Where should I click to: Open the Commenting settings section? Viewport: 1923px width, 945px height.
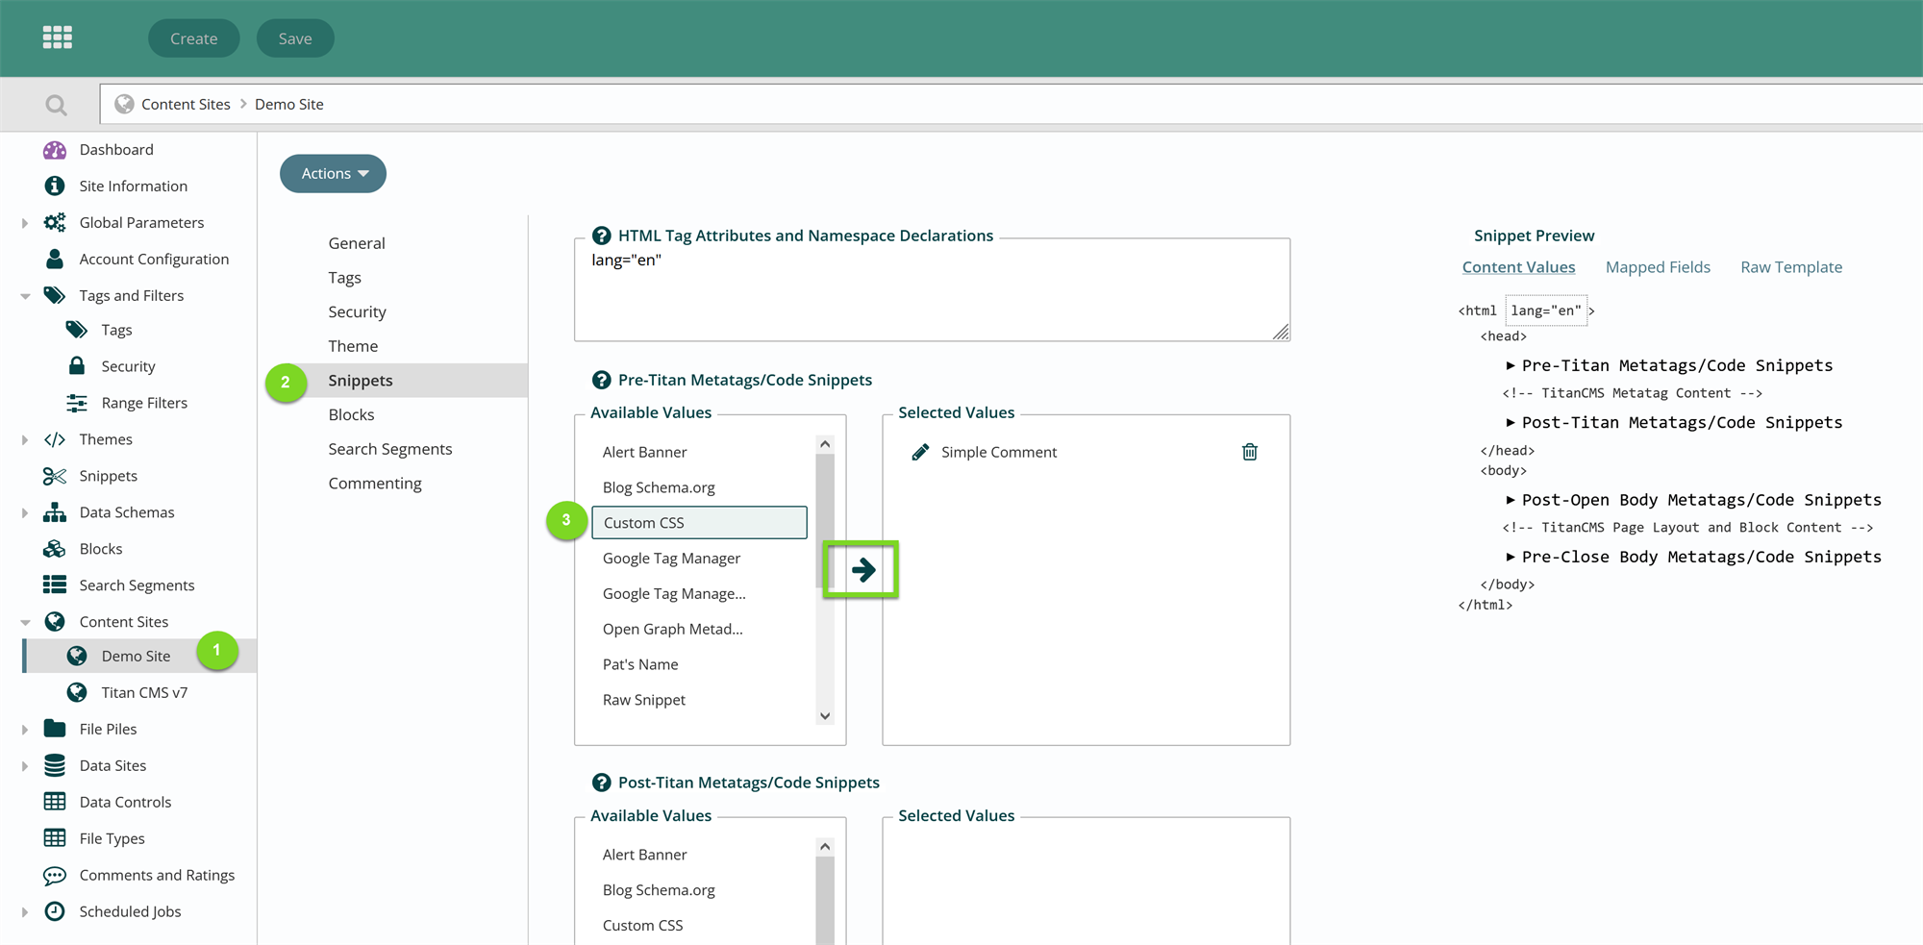pos(375,484)
